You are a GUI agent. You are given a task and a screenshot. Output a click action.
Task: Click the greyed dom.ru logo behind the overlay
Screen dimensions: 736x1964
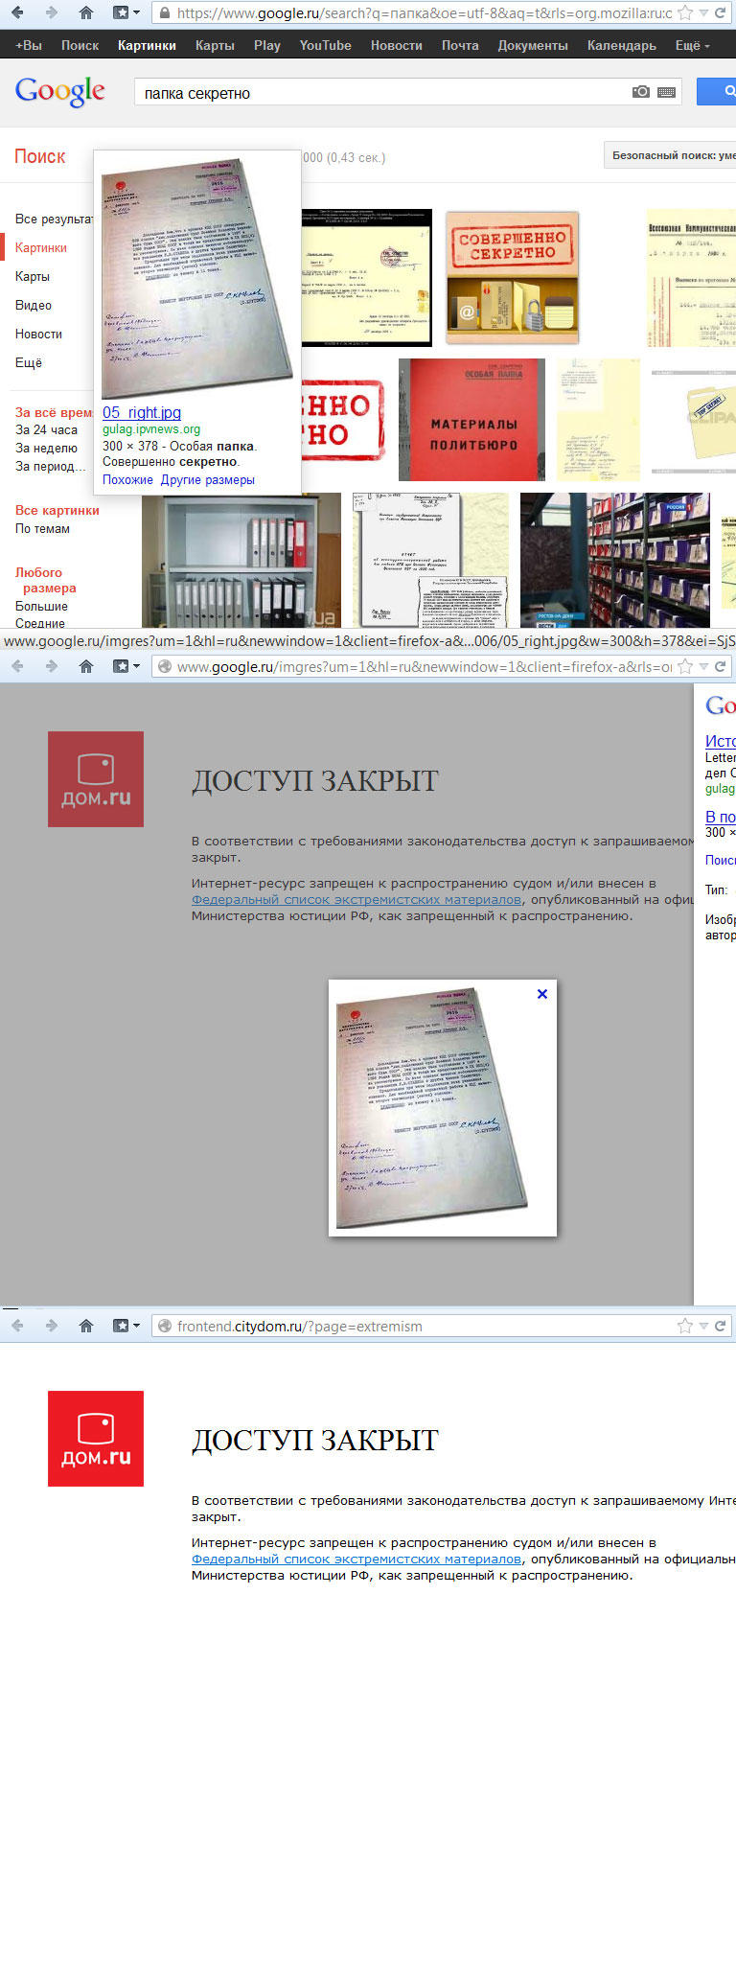(96, 779)
